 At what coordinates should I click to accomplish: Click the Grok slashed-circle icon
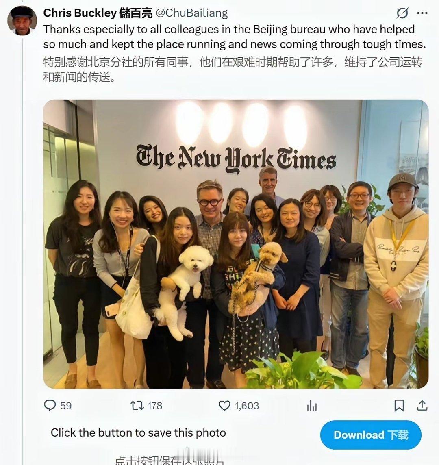coord(402,13)
